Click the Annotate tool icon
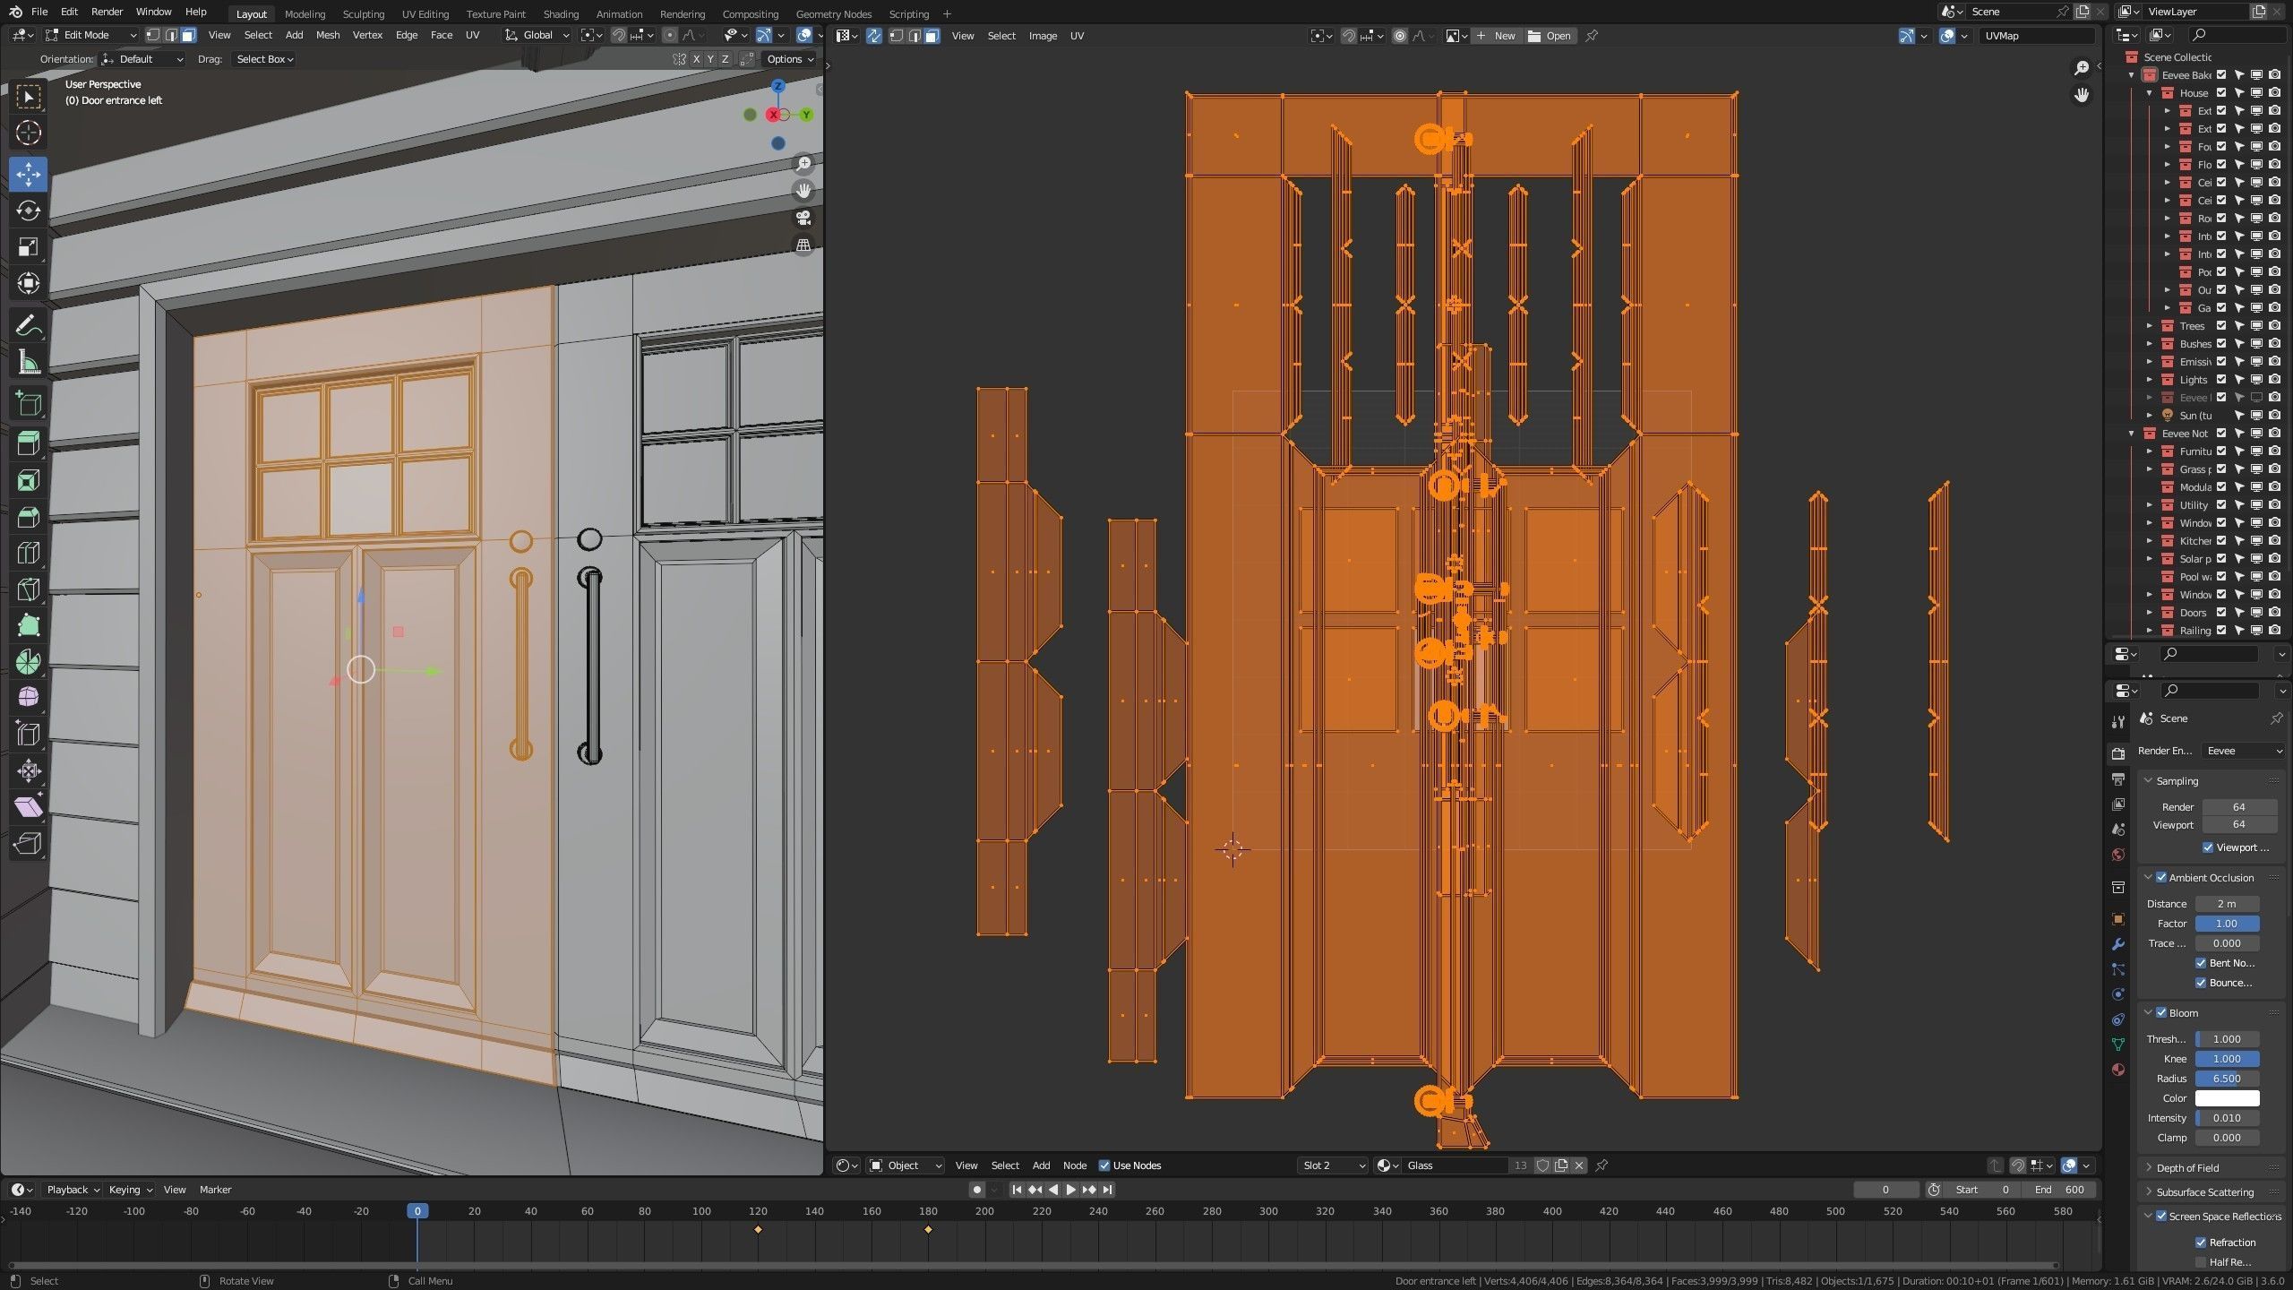2293x1290 pixels. (28, 326)
